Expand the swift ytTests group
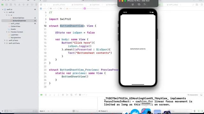Screen dimensions: 204x114 pos(5,41)
